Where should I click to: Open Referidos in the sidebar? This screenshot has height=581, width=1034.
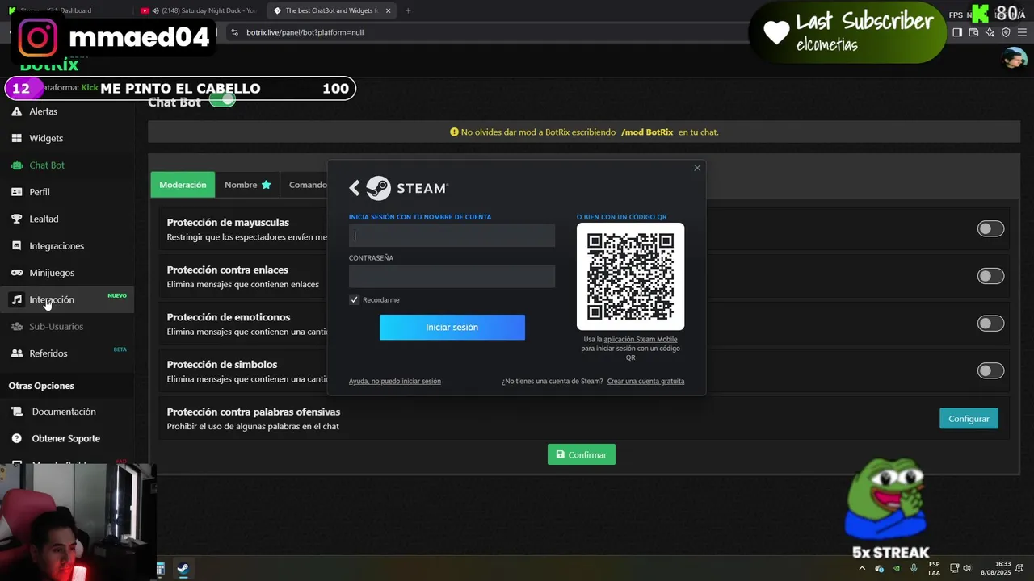[x=48, y=353]
